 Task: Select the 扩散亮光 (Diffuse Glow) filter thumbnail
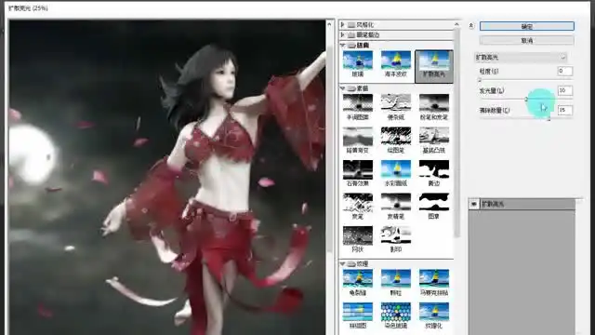(x=434, y=65)
